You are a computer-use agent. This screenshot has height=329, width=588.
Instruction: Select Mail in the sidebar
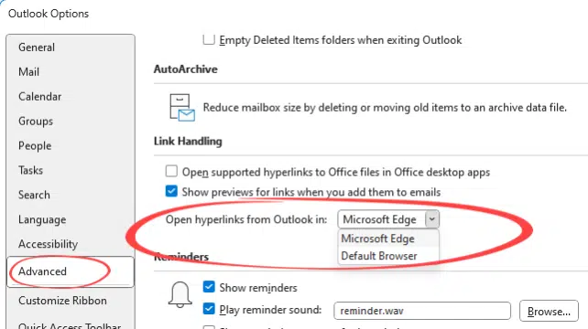(x=29, y=71)
